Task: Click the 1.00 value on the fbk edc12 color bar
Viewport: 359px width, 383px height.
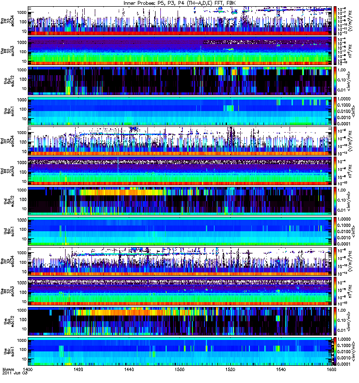Action: pos(342,310)
